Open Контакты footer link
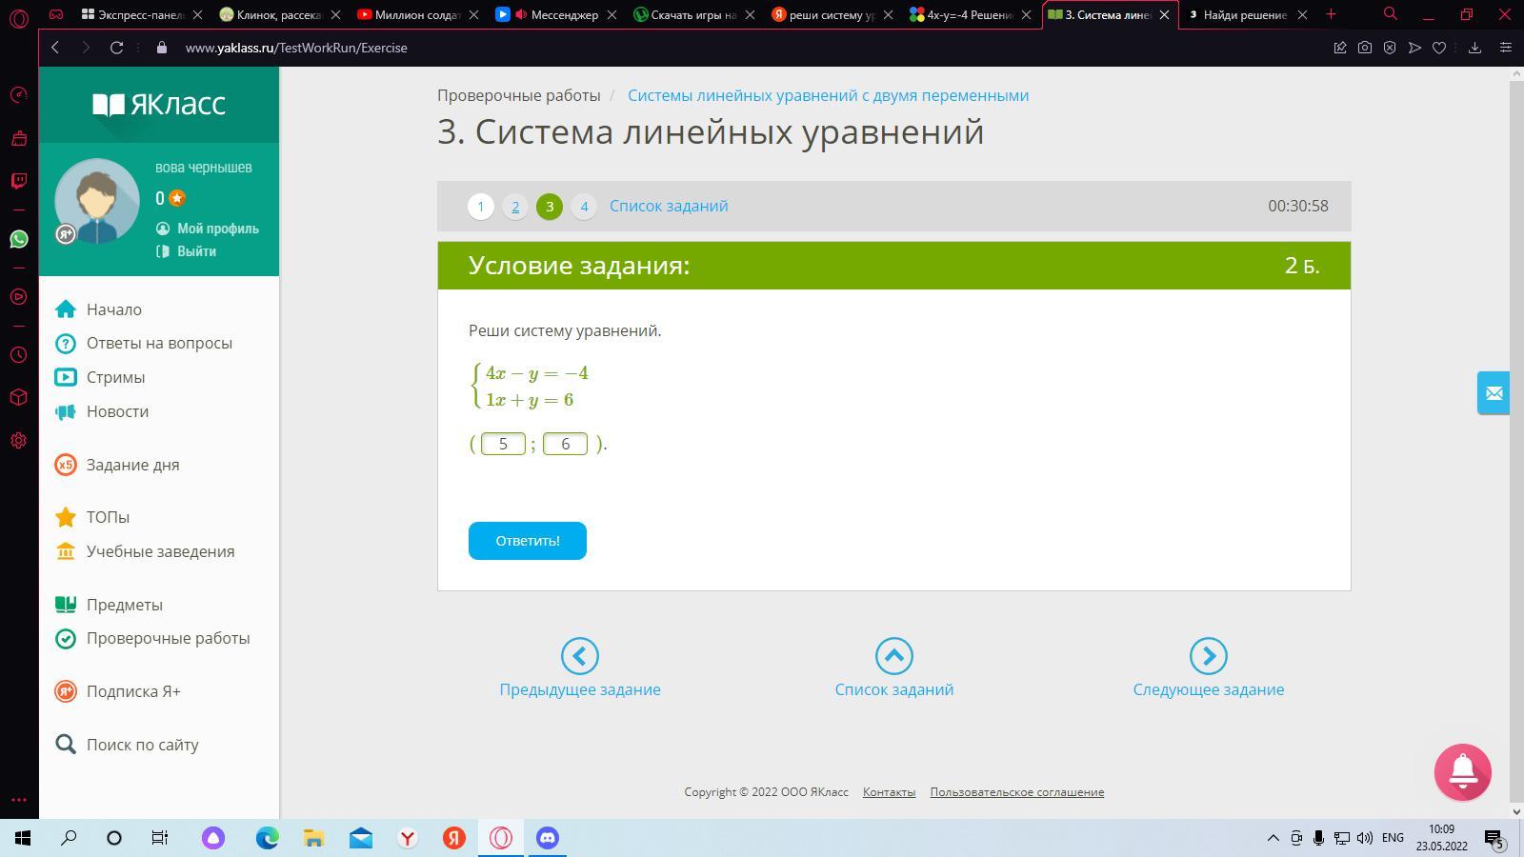The height and width of the screenshot is (857, 1524). pyautogui.click(x=889, y=792)
